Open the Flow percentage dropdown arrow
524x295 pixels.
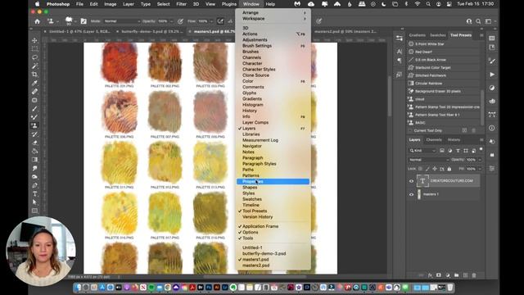coord(211,21)
